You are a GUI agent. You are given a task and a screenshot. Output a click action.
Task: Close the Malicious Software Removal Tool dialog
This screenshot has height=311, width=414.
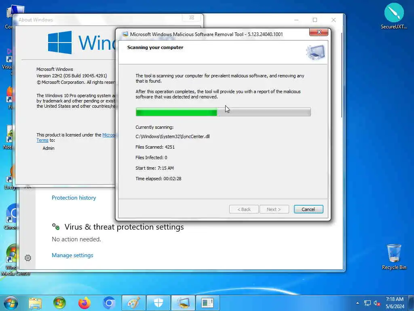[319, 32]
